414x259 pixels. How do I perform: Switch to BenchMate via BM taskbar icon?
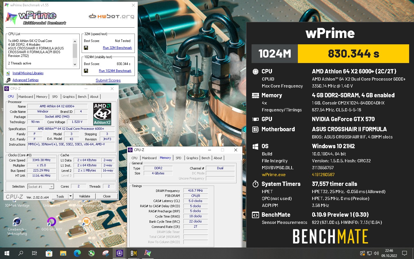(134, 253)
